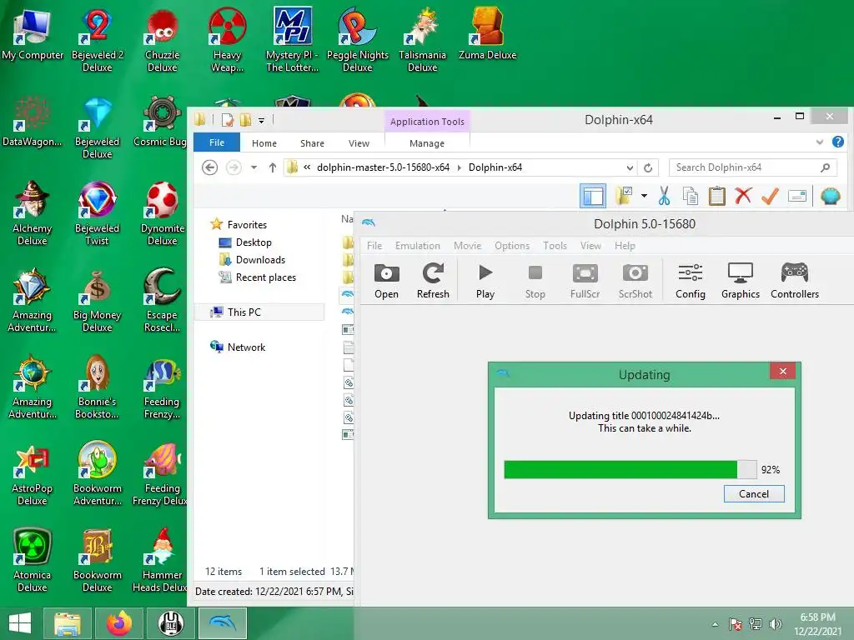Click the Cut scissors icon
854x640 pixels.
(x=664, y=196)
